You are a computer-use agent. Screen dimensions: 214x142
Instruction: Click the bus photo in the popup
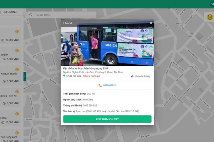point(107,42)
